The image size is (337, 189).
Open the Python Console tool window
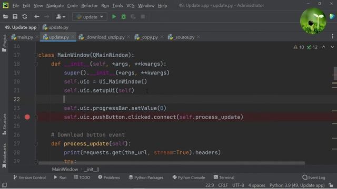[189, 177]
